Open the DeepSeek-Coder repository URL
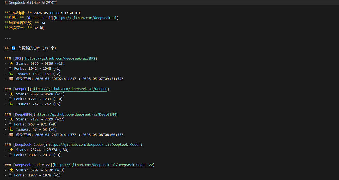 [x=94, y=145]
